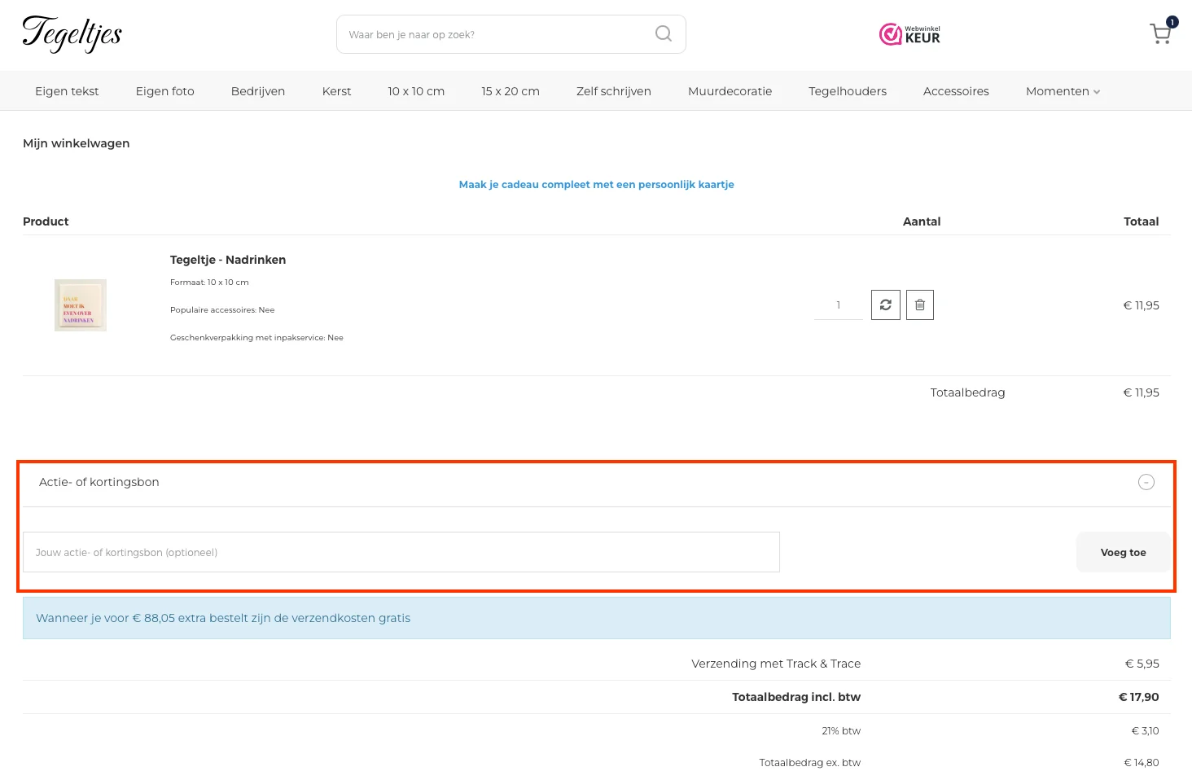
Task: Click the persoonlijk kaartje link
Action: (x=596, y=185)
